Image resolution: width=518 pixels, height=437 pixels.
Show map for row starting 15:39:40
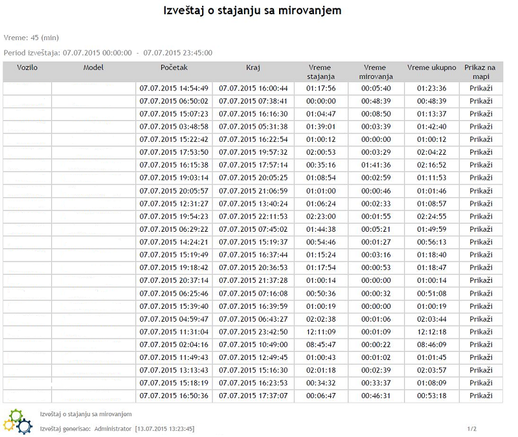tap(480, 306)
